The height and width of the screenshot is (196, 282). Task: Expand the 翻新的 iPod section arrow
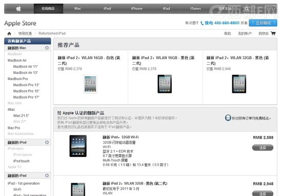[x=47, y=142]
